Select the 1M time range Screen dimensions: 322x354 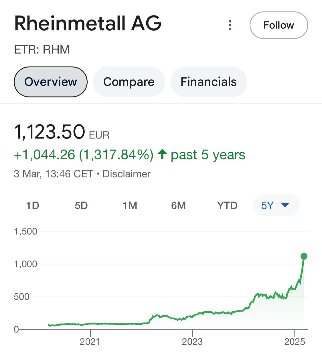(x=130, y=206)
